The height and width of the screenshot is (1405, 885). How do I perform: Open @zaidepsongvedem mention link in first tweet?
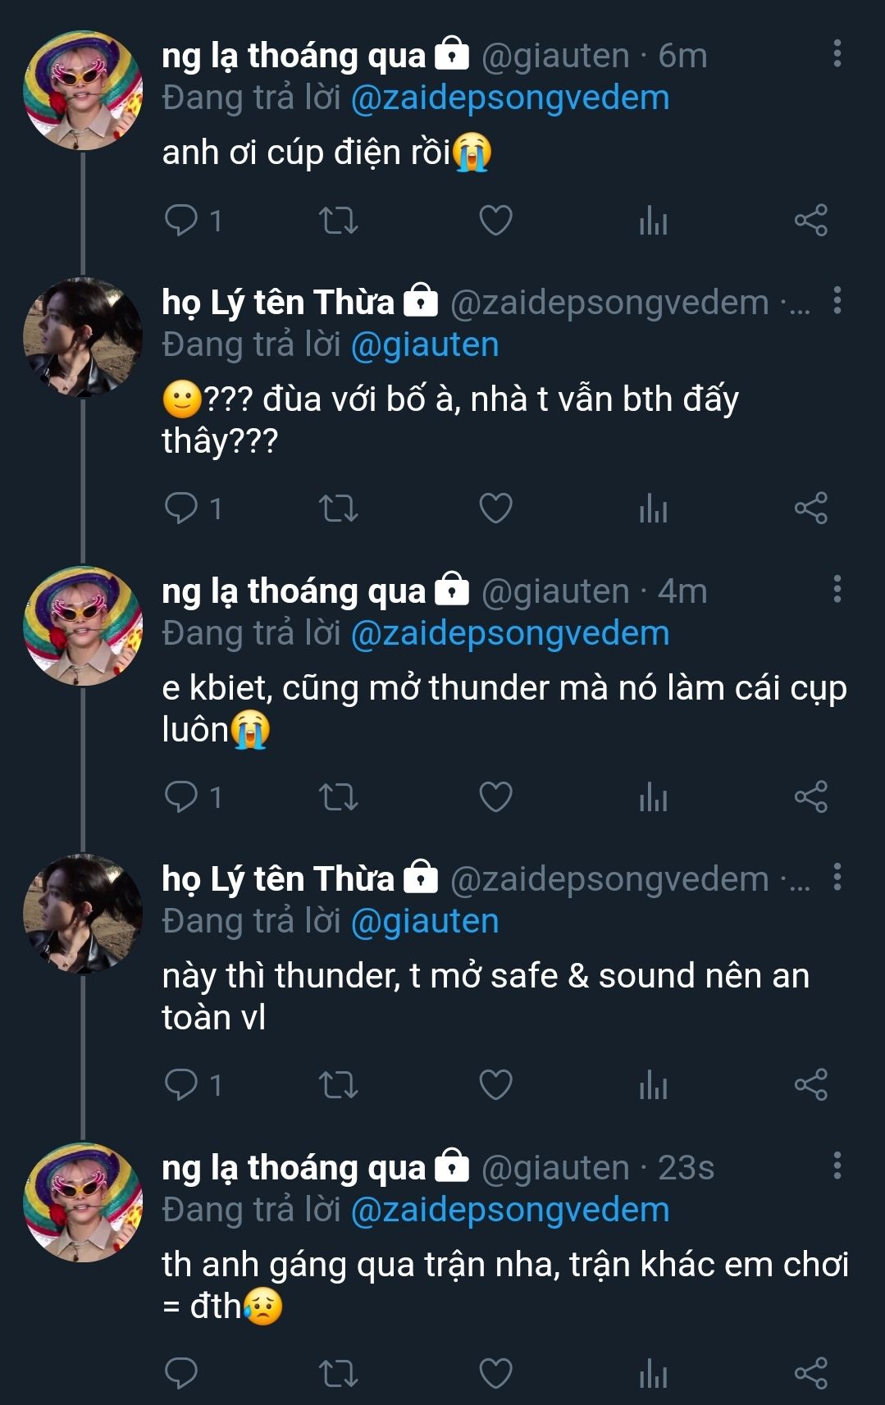510,98
